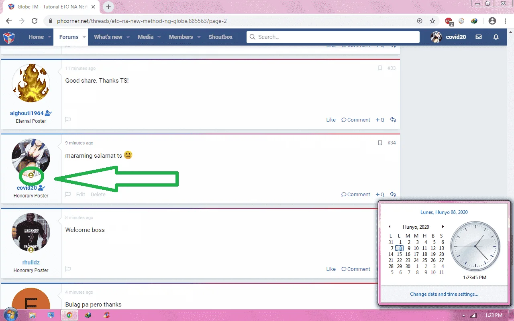
Task: Open the Windows Start menu
Action: click(10, 315)
